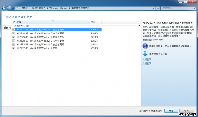Click the 取消 button
Viewport: 198px width, 117px height.
click(186, 111)
